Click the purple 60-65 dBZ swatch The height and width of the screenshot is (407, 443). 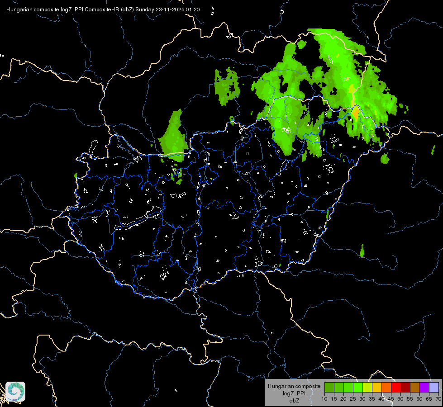pyautogui.click(x=424, y=387)
